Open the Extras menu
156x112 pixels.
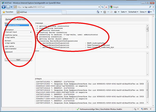[143, 12]
